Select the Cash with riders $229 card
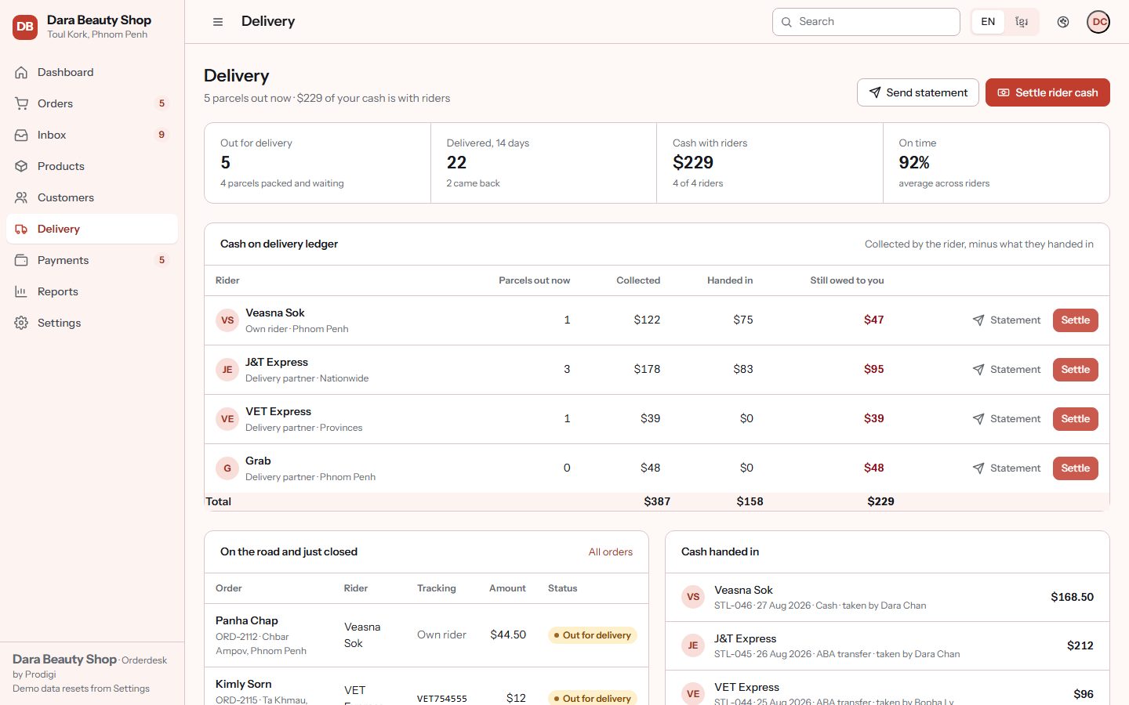1129x705 pixels. pos(770,163)
